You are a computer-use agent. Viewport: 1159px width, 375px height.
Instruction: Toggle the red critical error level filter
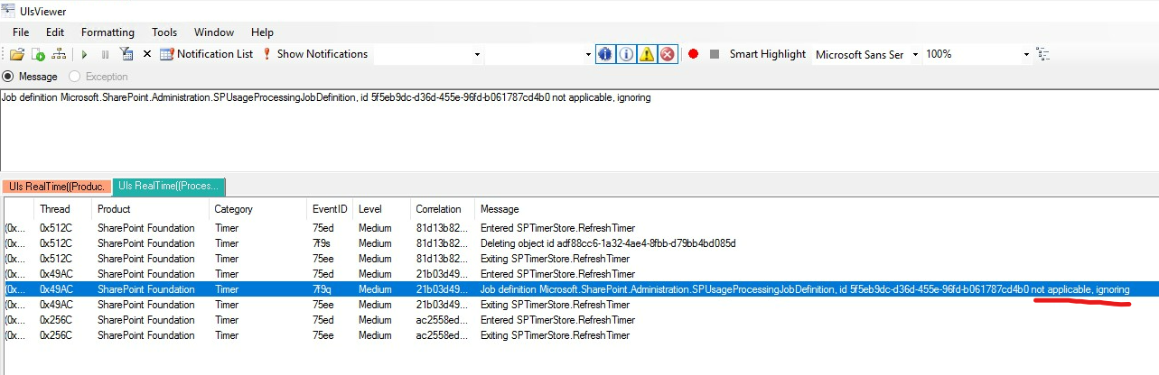[x=668, y=54]
